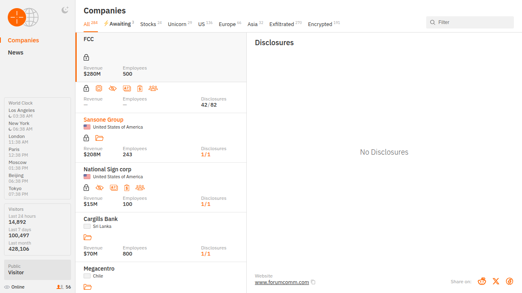Click the No Disclosures message
Image resolution: width=522 pixels, height=293 pixels.
pyautogui.click(x=384, y=152)
